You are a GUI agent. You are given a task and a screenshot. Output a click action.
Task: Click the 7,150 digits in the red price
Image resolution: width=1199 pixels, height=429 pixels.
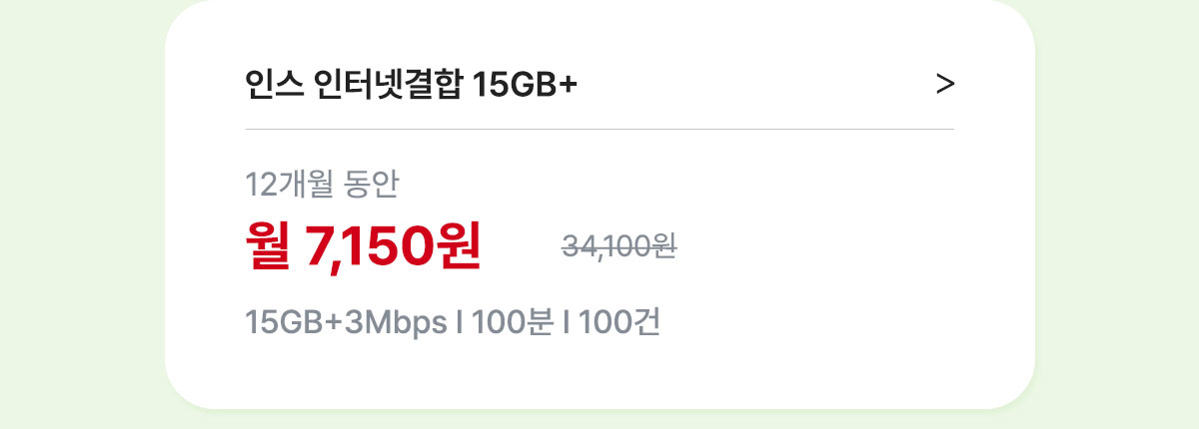pos(369,246)
